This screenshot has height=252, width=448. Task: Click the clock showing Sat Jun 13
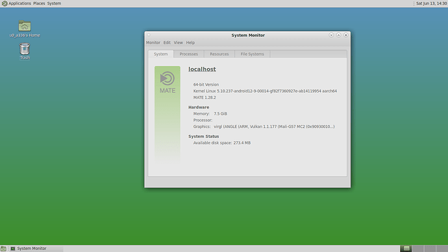click(x=431, y=3)
